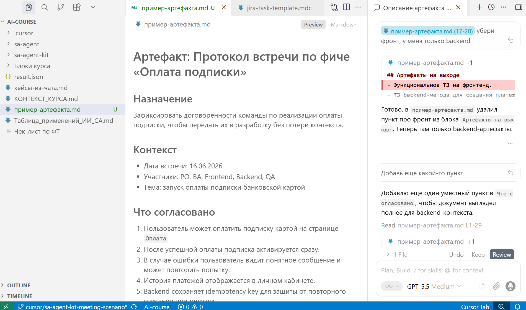Open the Source Control branch icon
Viewport: 526px width, 310px height.
point(61,7)
